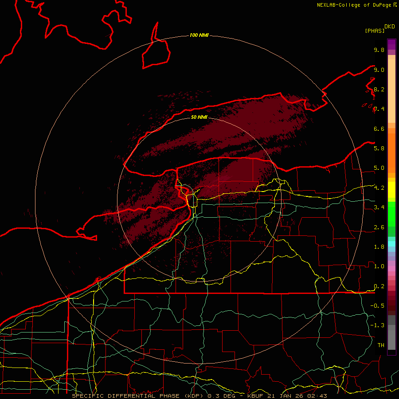Click the -1.3 value on the scale
The width and height of the screenshot is (399, 399).
[x=377, y=325]
